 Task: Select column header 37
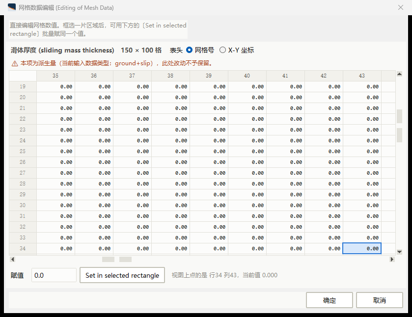click(x=132, y=76)
